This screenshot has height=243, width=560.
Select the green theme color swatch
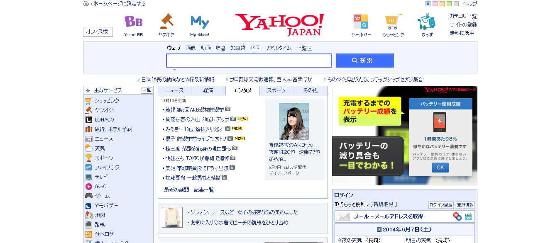click(x=449, y=4)
